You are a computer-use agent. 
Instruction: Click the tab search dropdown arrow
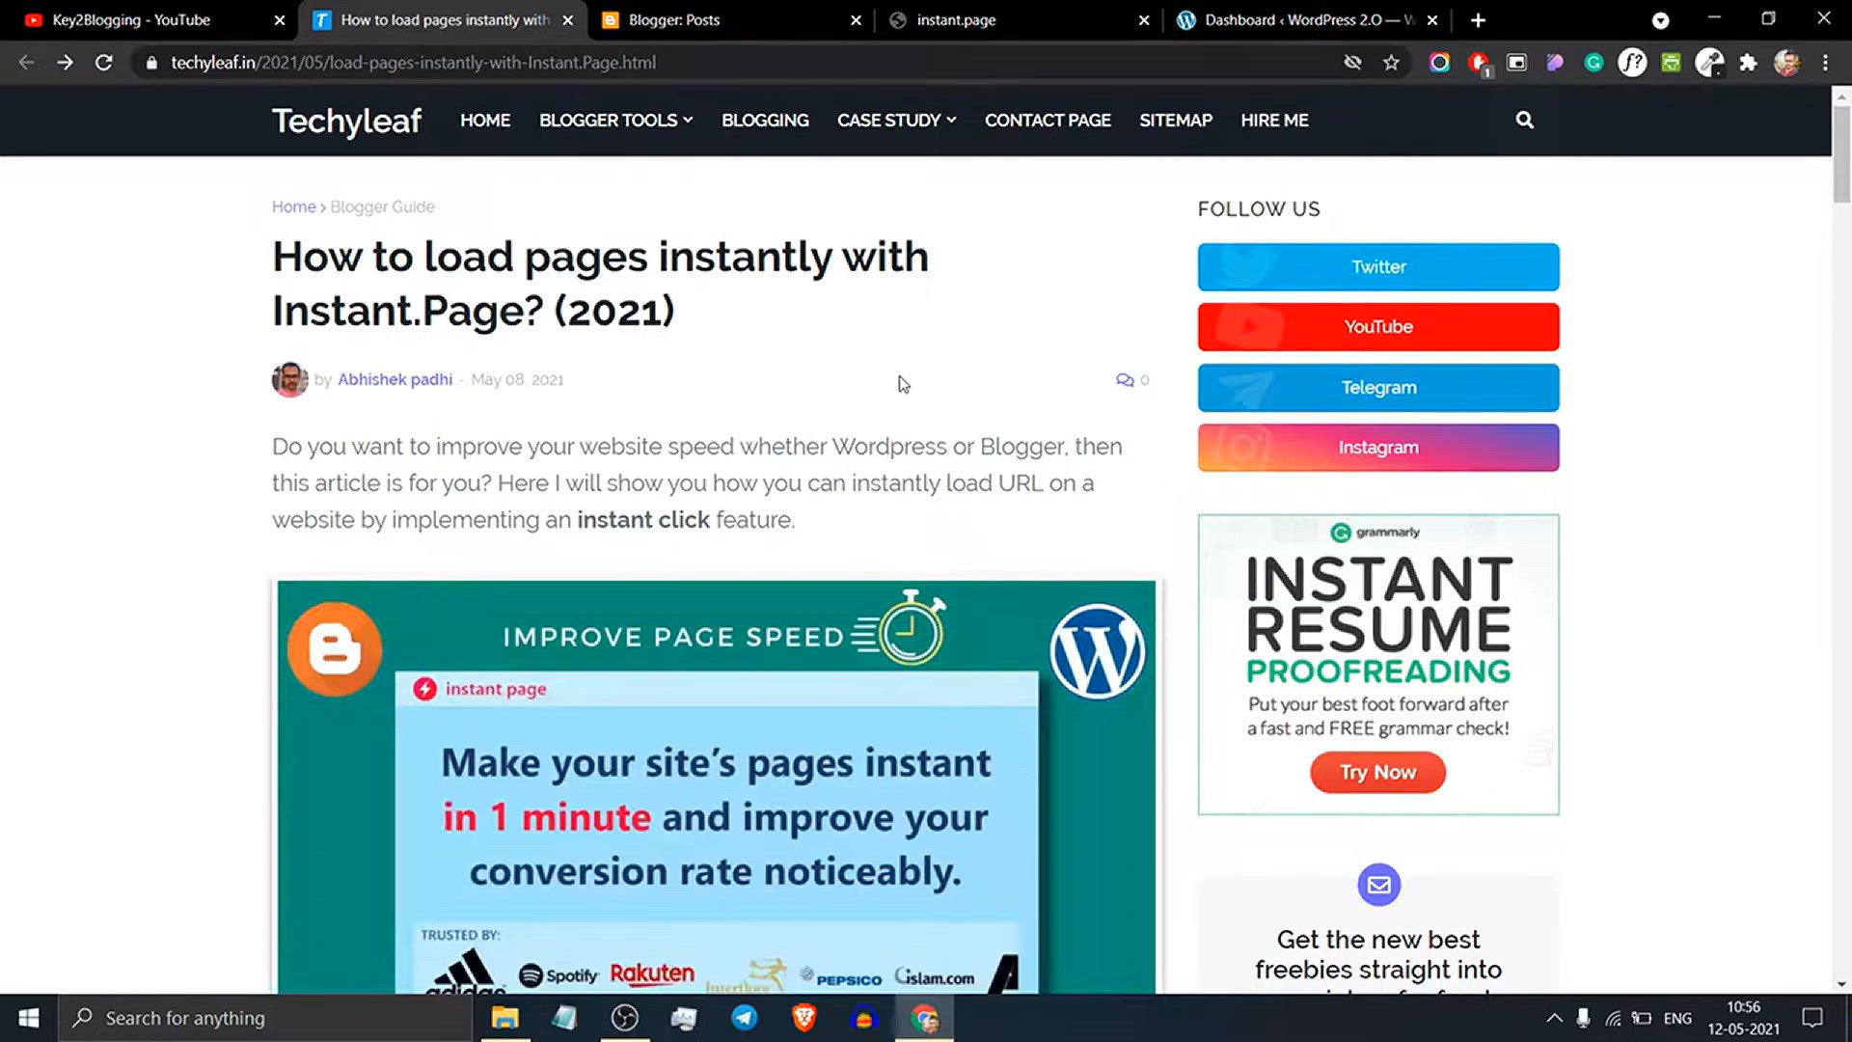click(x=1660, y=20)
